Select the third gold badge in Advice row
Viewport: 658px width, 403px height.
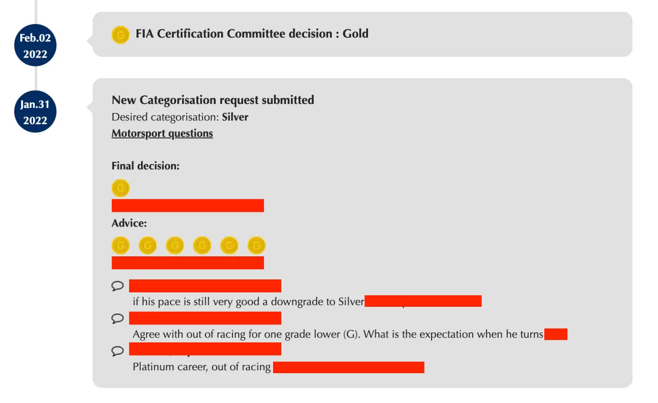coord(175,245)
